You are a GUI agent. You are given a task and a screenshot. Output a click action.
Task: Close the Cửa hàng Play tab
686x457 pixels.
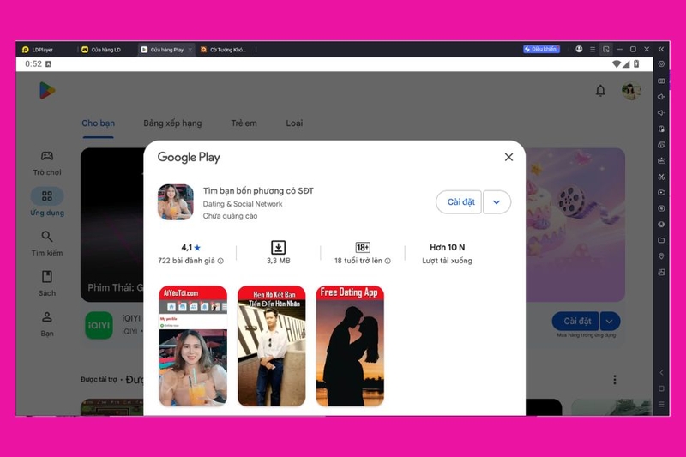point(190,50)
